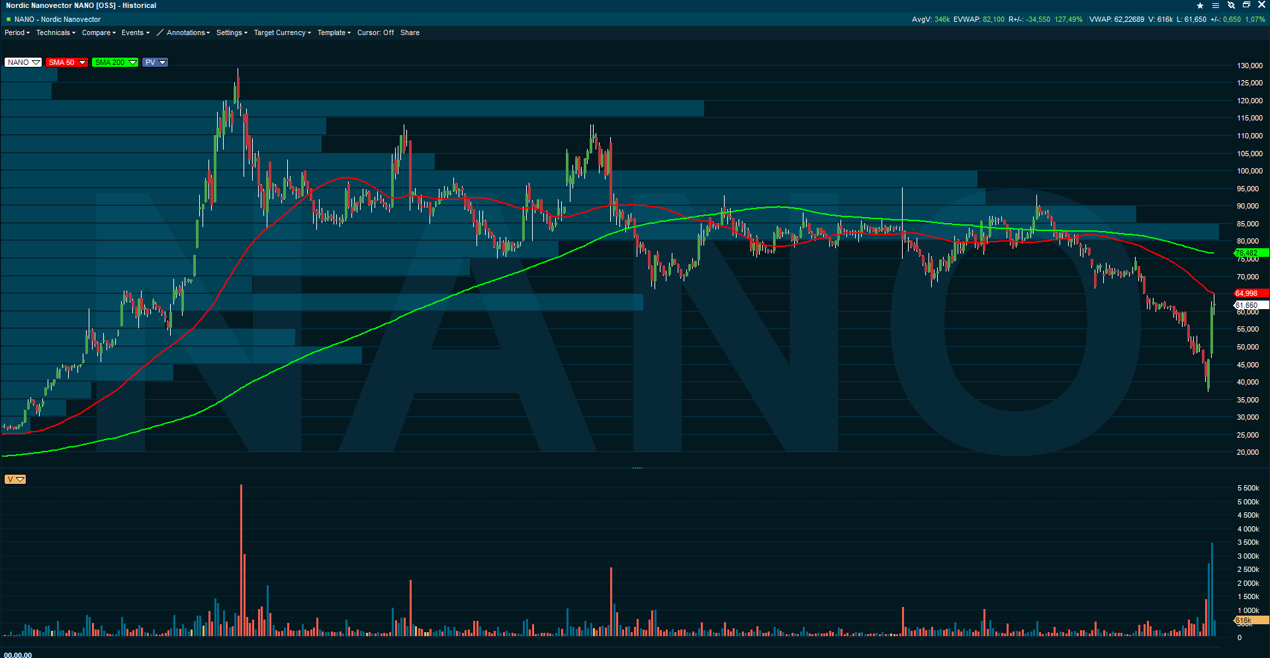Viewport: 1270px width, 658px height.
Task: Click the L: 61,650 last price text
Action: (1191, 19)
